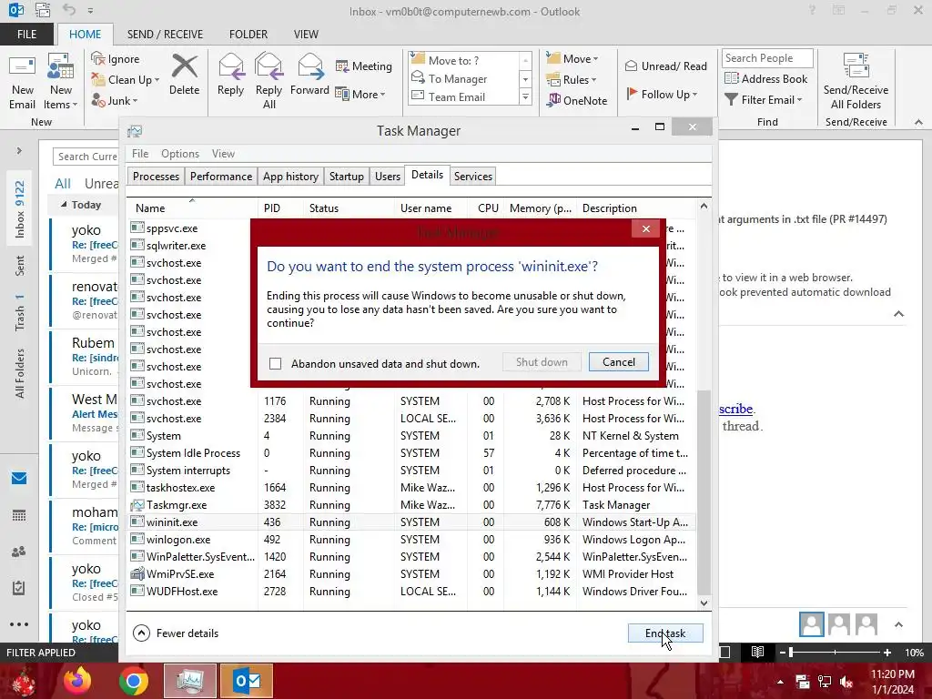Viewport: 932px width, 699px height.
Task: Collapse the Today message group
Action: [x=64, y=205]
